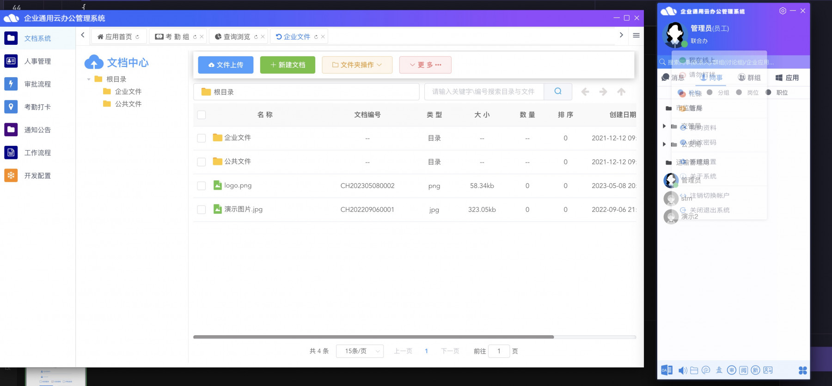The width and height of the screenshot is (832, 386).
Task: Toggle the select-all checkbox in table header
Action: [x=202, y=115]
